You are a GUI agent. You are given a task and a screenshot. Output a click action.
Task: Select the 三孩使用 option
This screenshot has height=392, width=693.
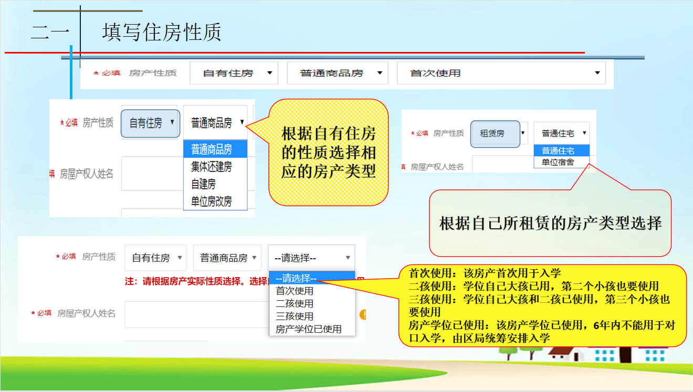(x=295, y=316)
